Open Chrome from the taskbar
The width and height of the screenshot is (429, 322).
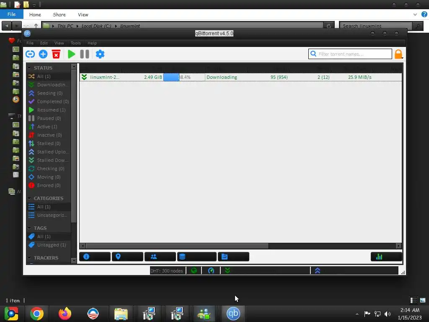37,314
